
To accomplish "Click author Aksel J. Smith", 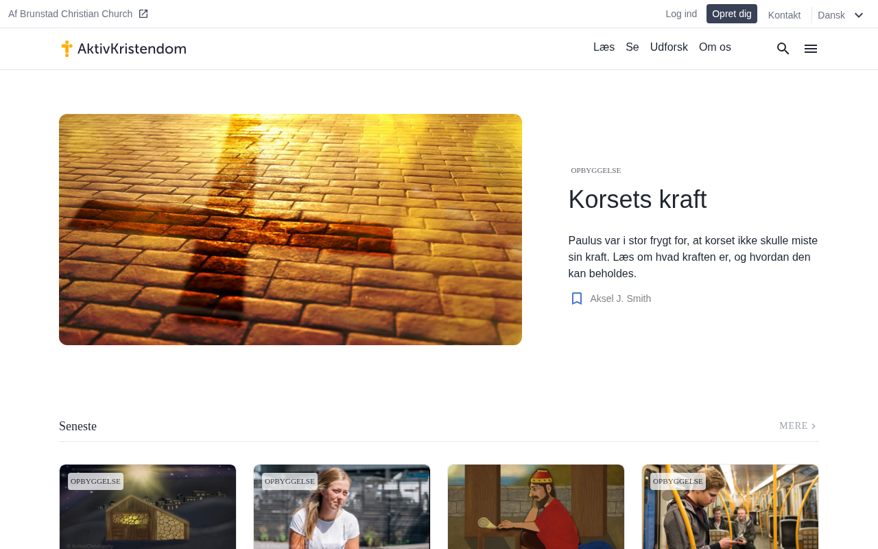I will [620, 299].
